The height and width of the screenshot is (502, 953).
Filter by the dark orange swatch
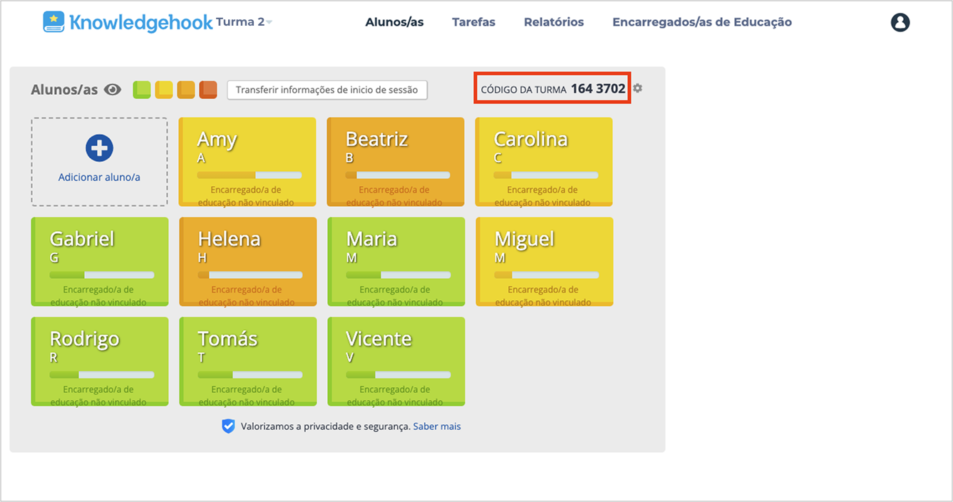click(x=208, y=89)
